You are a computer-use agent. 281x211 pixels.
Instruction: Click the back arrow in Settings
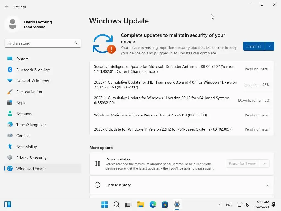7,7
